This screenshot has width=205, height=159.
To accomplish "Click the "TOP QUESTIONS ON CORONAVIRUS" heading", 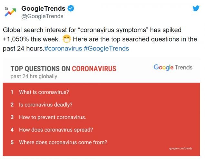I will 63,69.
